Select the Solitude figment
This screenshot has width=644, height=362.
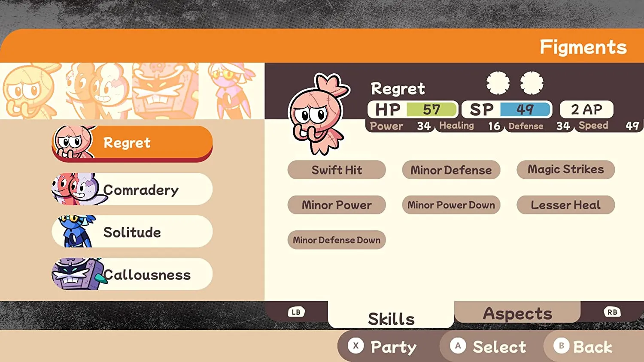point(132,232)
